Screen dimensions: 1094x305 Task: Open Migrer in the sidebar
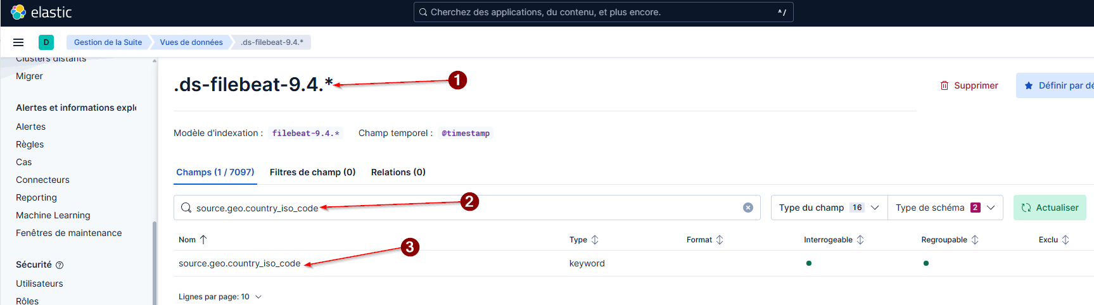29,76
